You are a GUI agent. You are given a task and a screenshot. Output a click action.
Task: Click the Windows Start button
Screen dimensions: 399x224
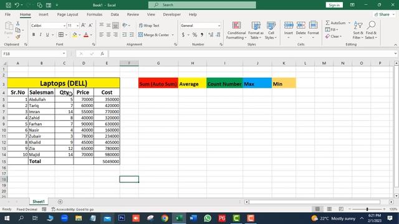(x=7, y=218)
